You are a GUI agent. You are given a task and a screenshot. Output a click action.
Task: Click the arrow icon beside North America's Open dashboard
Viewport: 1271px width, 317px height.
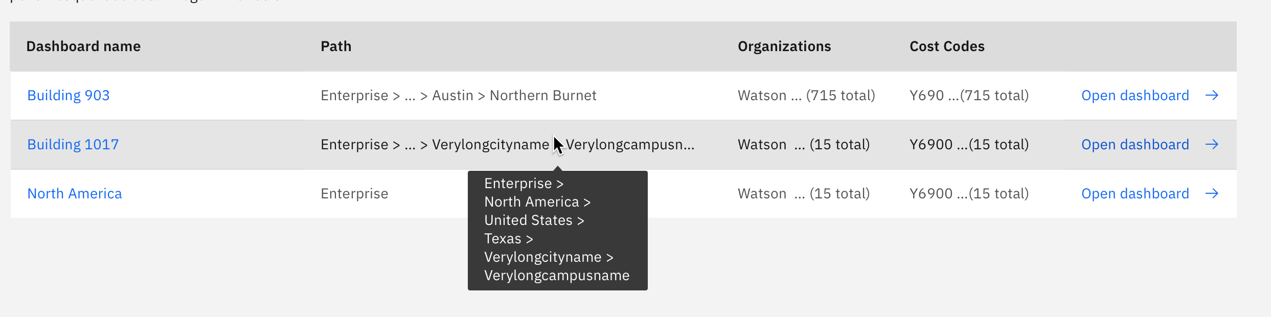[x=1213, y=193]
